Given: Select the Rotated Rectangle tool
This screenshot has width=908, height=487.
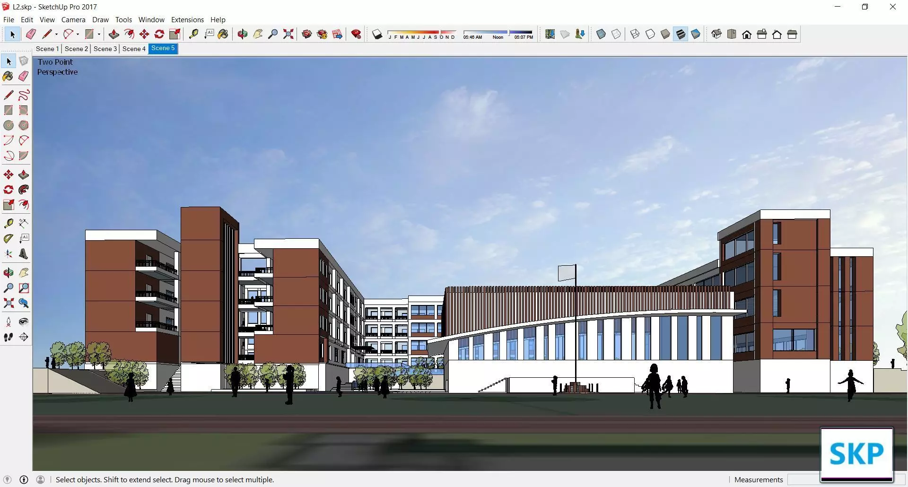Looking at the screenshot, I should pos(24,110).
